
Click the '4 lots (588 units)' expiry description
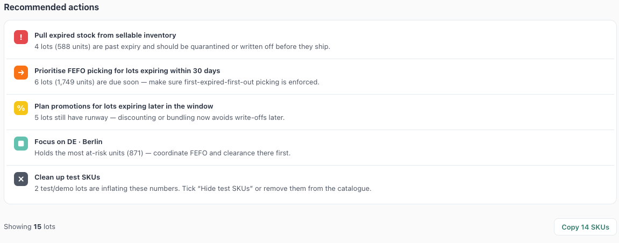[182, 47]
